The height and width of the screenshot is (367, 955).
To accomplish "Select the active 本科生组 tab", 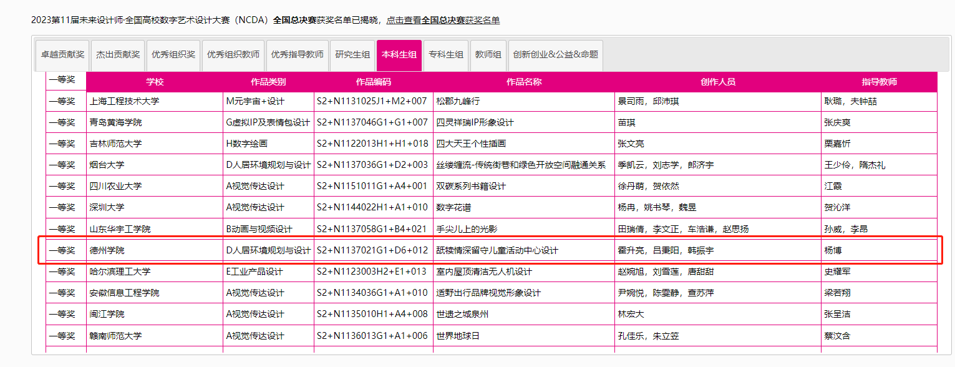I will tap(399, 55).
